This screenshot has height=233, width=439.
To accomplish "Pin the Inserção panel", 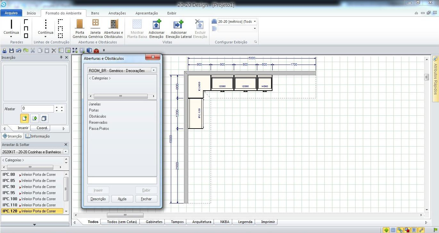I will click(61, 57).
